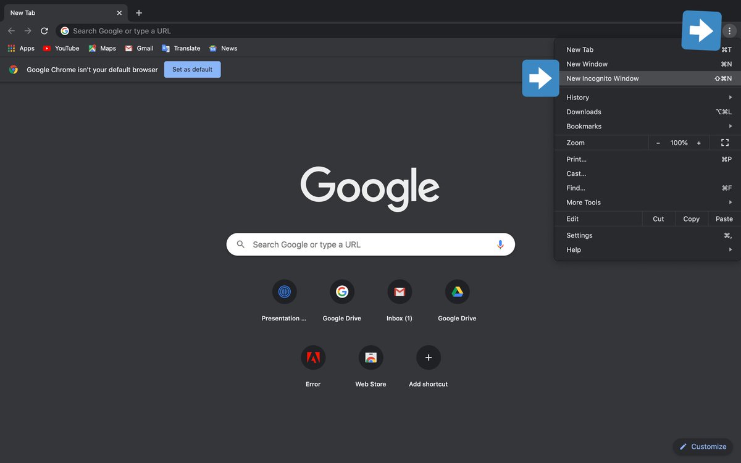Open a new tab with the plus icon
The width and height of the screenshot is (741, 463).
tap(139, 13)
